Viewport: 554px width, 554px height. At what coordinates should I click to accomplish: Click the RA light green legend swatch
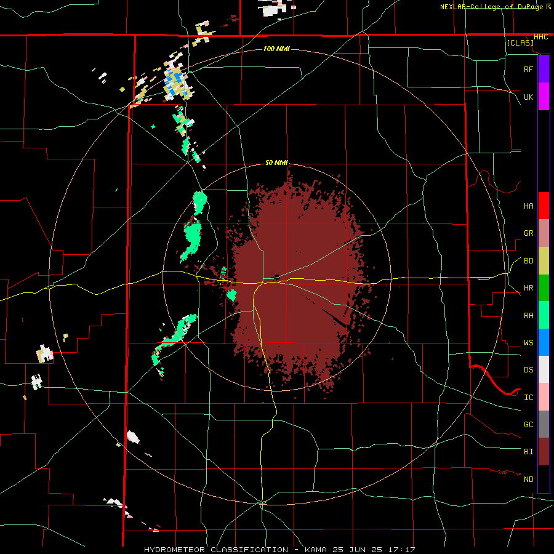pyautogui.click(x=544, y=315)
